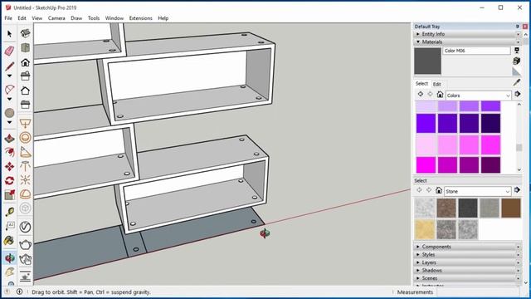Add a V-Ray omni light sun icon

click(26, 179)
